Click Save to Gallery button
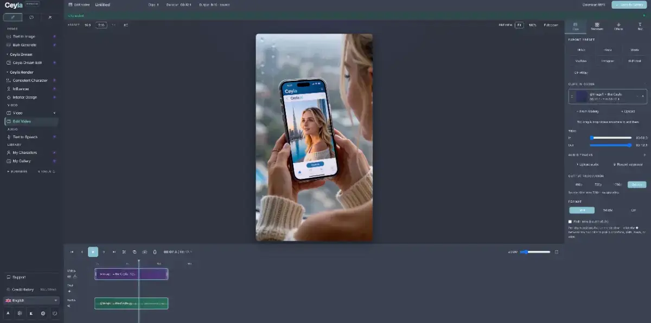This screenshot has width=651, height=323. point(629,5)
